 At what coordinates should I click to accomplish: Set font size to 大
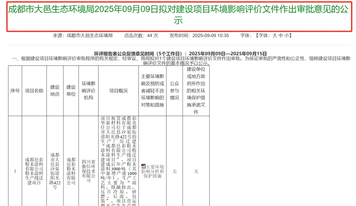275,36
